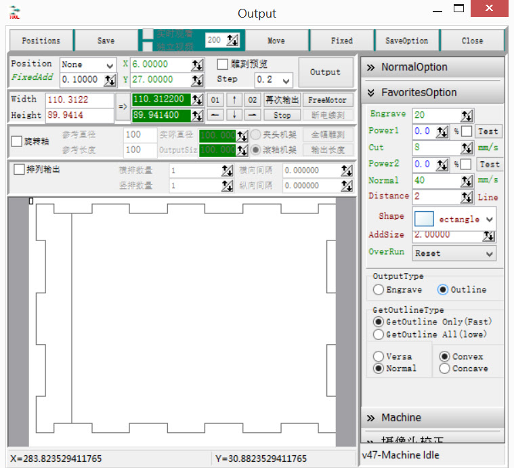
Task: Click the Cut speed spinner icon
Action: [x=467, y=148]
